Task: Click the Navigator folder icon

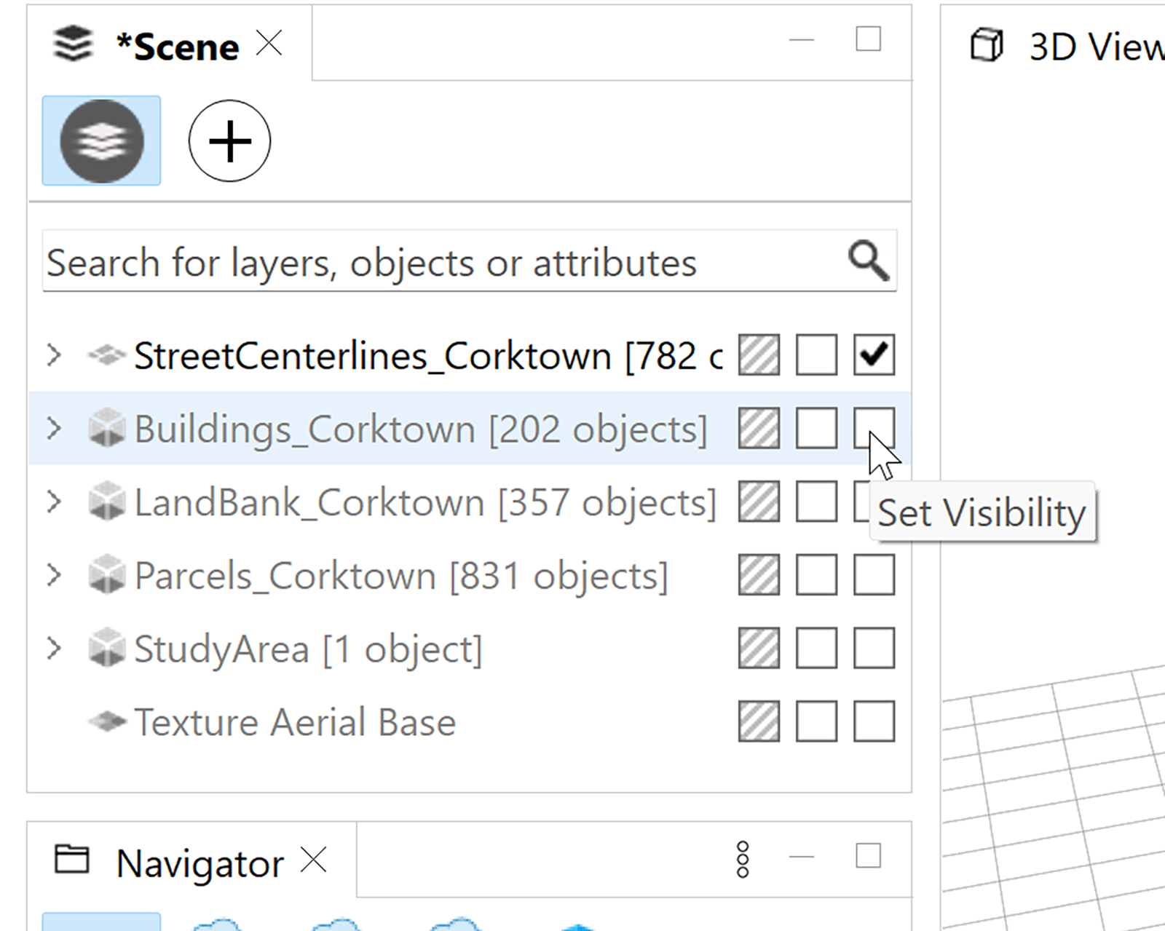Action: tap(73, 859)
